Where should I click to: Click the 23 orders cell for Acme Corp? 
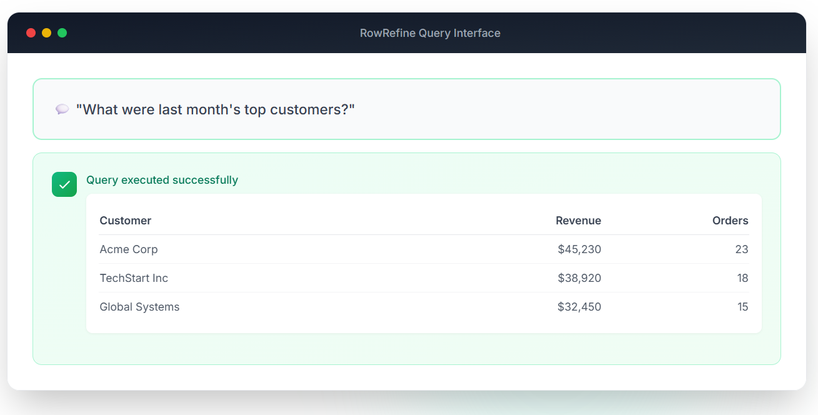(741, 249)
